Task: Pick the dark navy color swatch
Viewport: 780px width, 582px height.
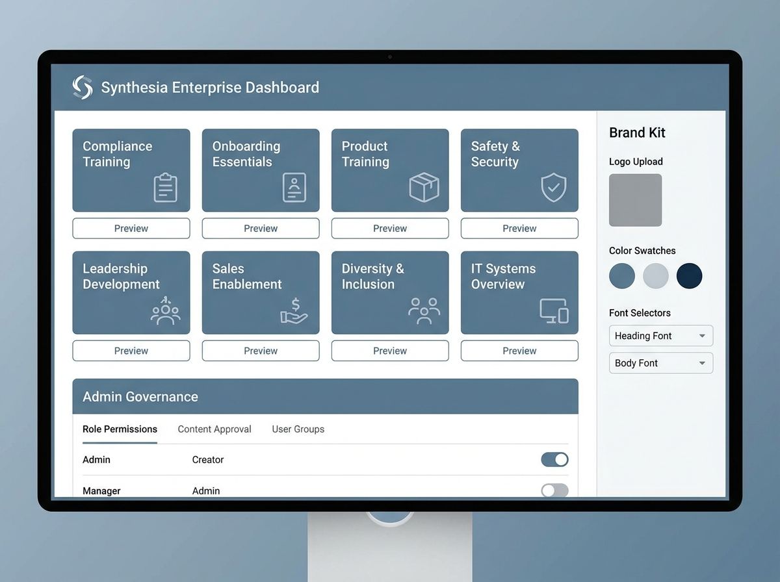Action: click(690, 276)
